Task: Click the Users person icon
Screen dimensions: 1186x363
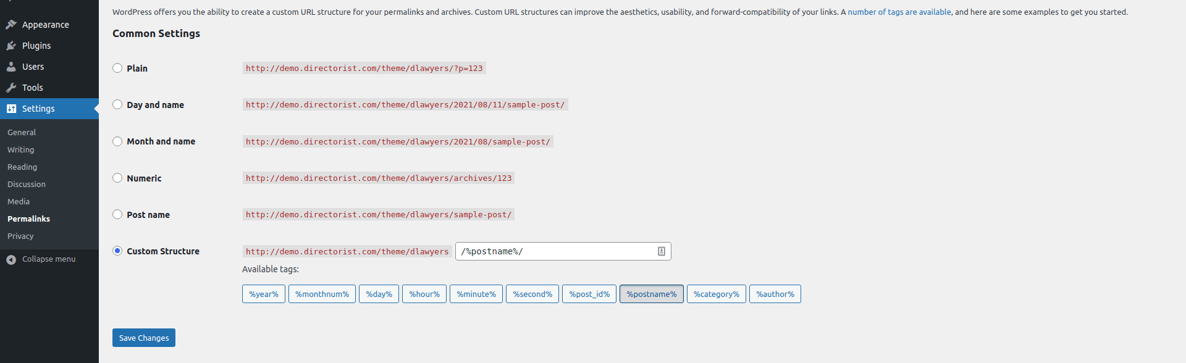Action: [11, 67]
